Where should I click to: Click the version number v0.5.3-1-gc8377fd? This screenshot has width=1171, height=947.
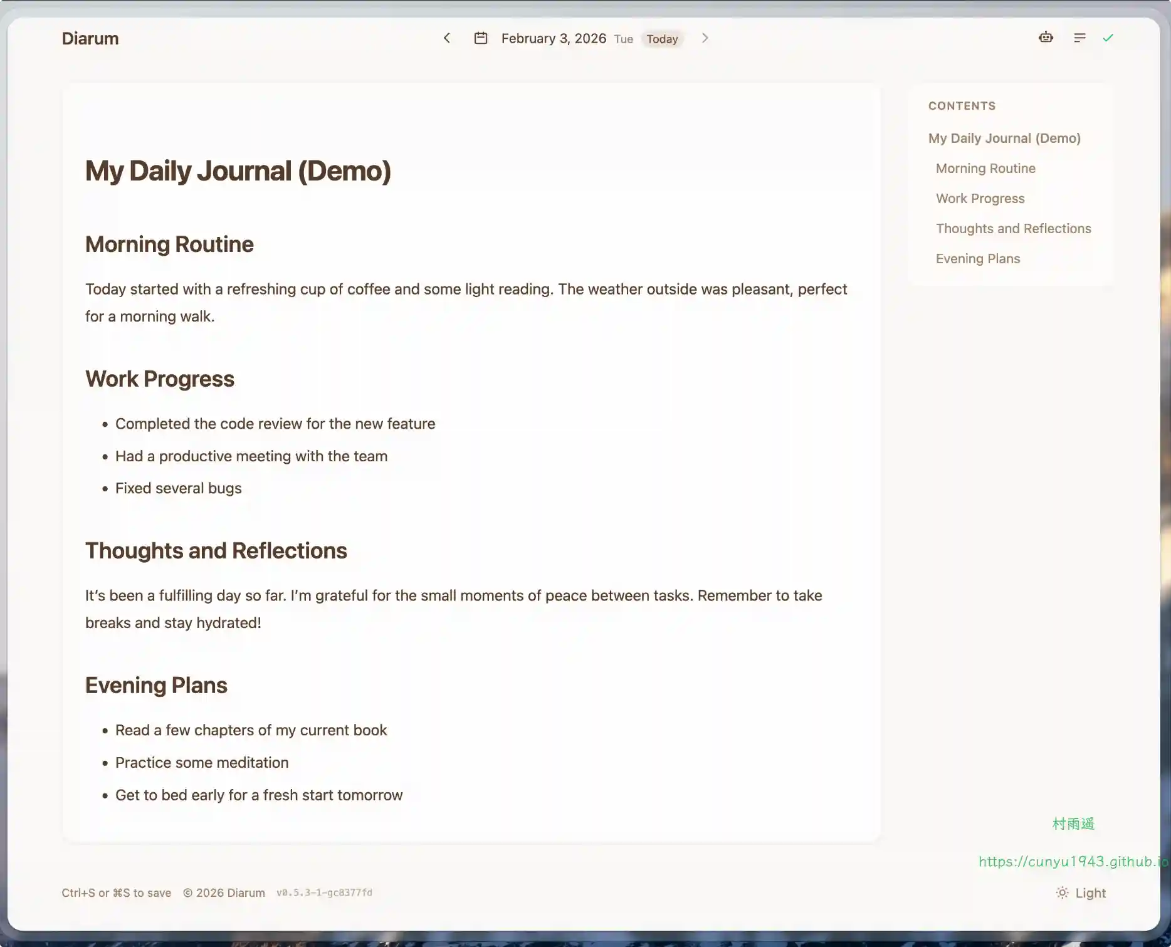click(x=324, y=892)
